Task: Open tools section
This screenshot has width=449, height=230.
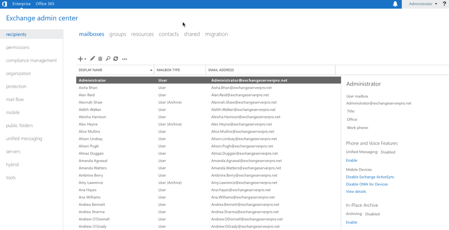Action: [11, 178]
